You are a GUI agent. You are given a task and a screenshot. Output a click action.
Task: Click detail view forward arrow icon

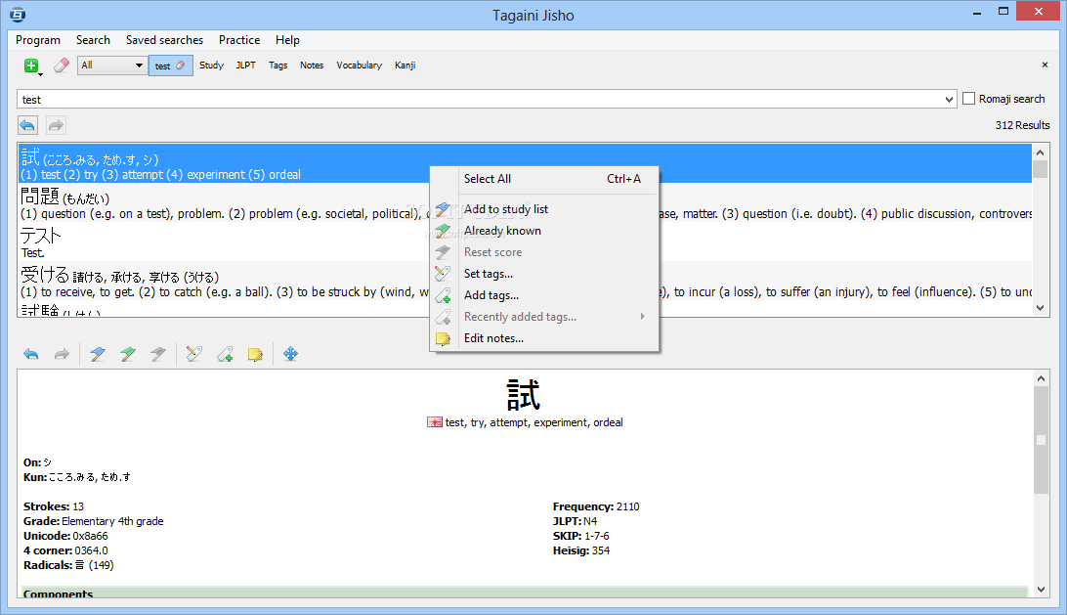coord(62,354)
